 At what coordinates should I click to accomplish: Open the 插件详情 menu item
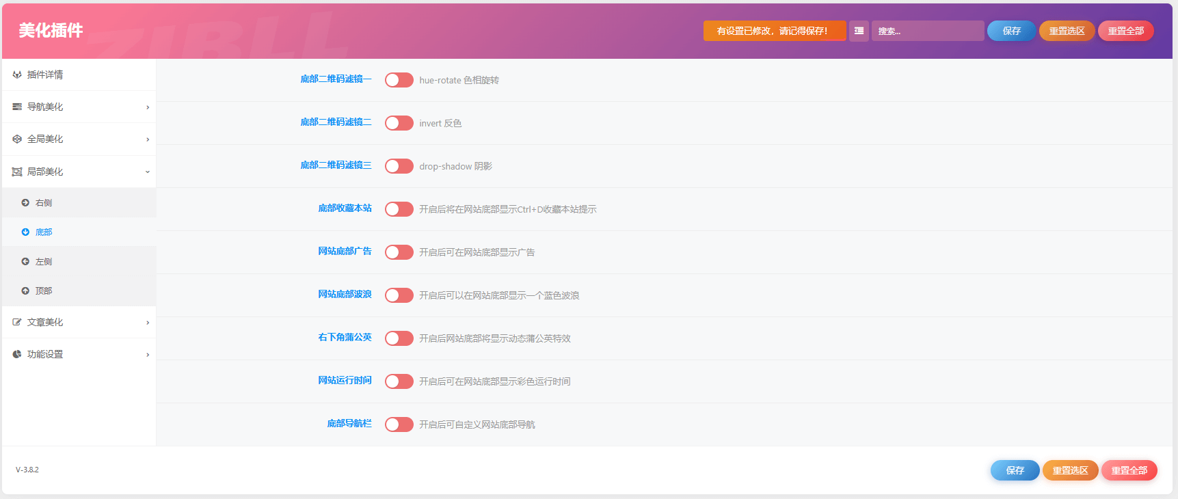coord(79,75)
